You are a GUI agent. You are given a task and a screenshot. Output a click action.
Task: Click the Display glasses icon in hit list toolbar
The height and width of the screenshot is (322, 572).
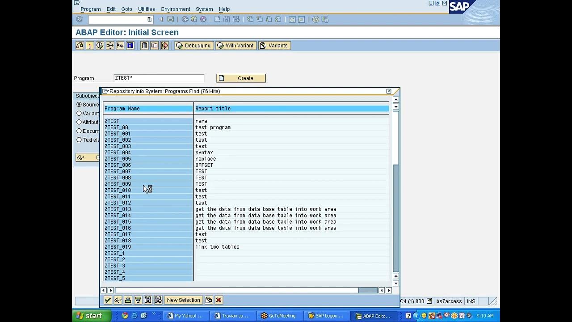118,300
